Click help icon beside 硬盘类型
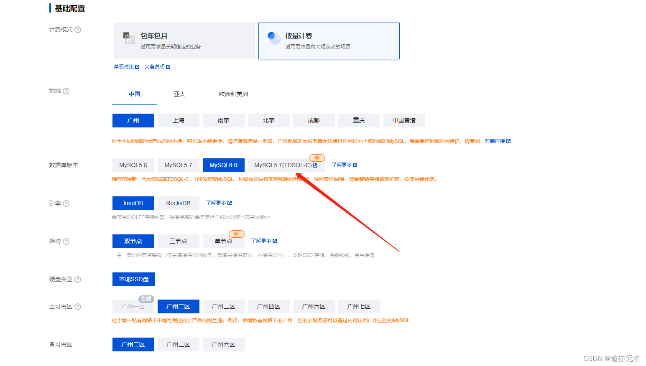The image size is (646, 366). coord(78,280)
